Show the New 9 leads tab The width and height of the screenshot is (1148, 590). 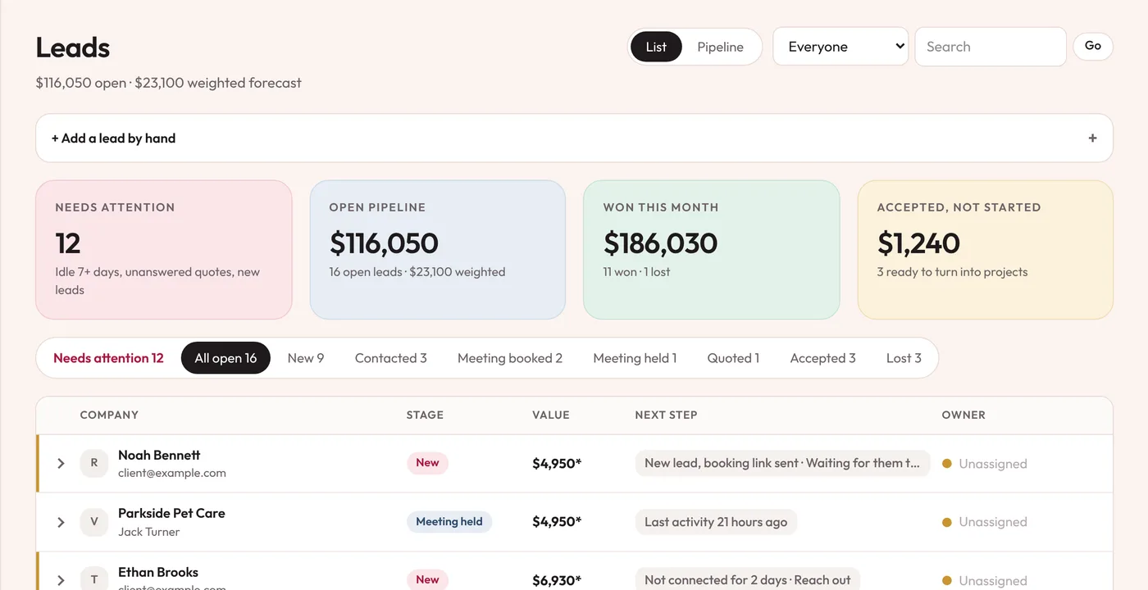click(306, 358)
